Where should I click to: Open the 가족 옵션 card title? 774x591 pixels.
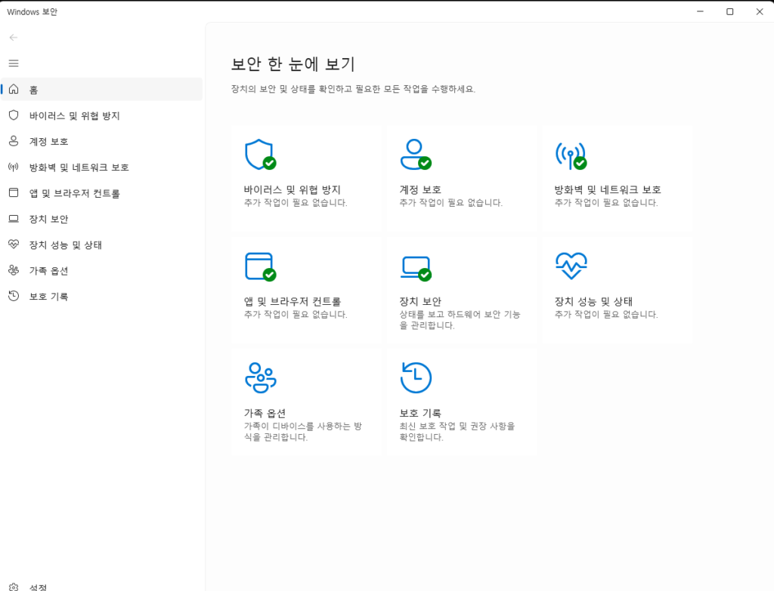265,413
